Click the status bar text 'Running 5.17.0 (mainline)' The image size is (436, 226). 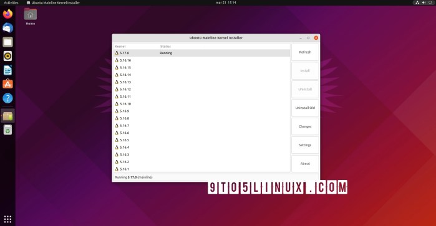pyautogui.click(x=133, y=177)
